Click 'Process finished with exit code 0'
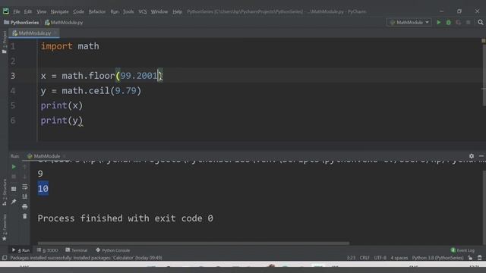Viewport: 486px width, 273px height. (x=125, y=218)
